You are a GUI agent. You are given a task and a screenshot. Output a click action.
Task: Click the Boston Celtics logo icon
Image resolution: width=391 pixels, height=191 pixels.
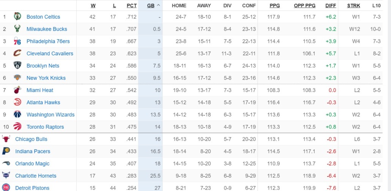[17, 16]
